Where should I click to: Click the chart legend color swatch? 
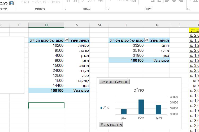(102, 107)
